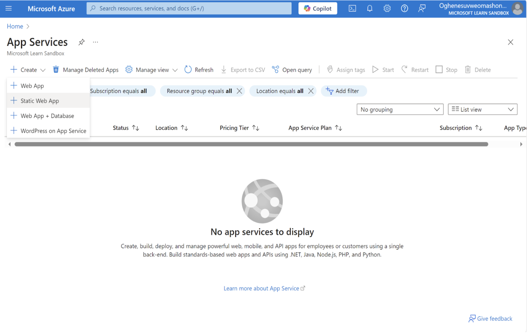527x334 pixels.
Task: Open the Create dropdown
Action: click(28, 70)
